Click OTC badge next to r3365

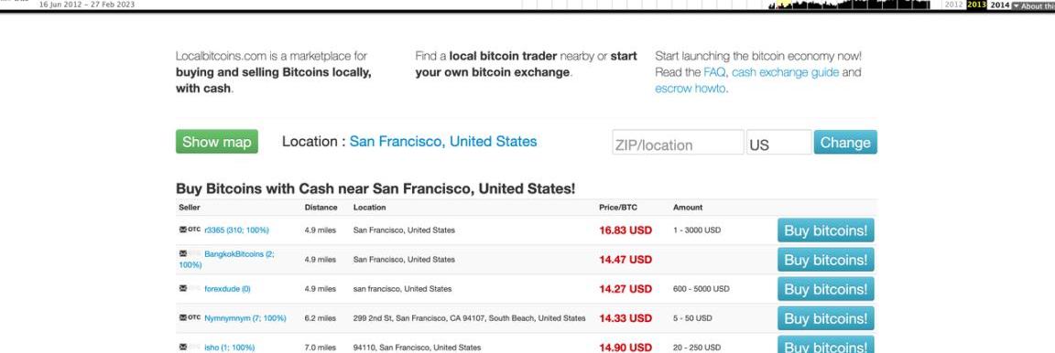(x=194, y=230)
